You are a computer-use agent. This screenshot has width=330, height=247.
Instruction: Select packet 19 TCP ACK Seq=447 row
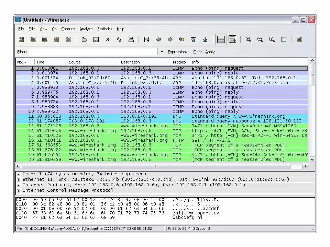[x=162, y=155]
